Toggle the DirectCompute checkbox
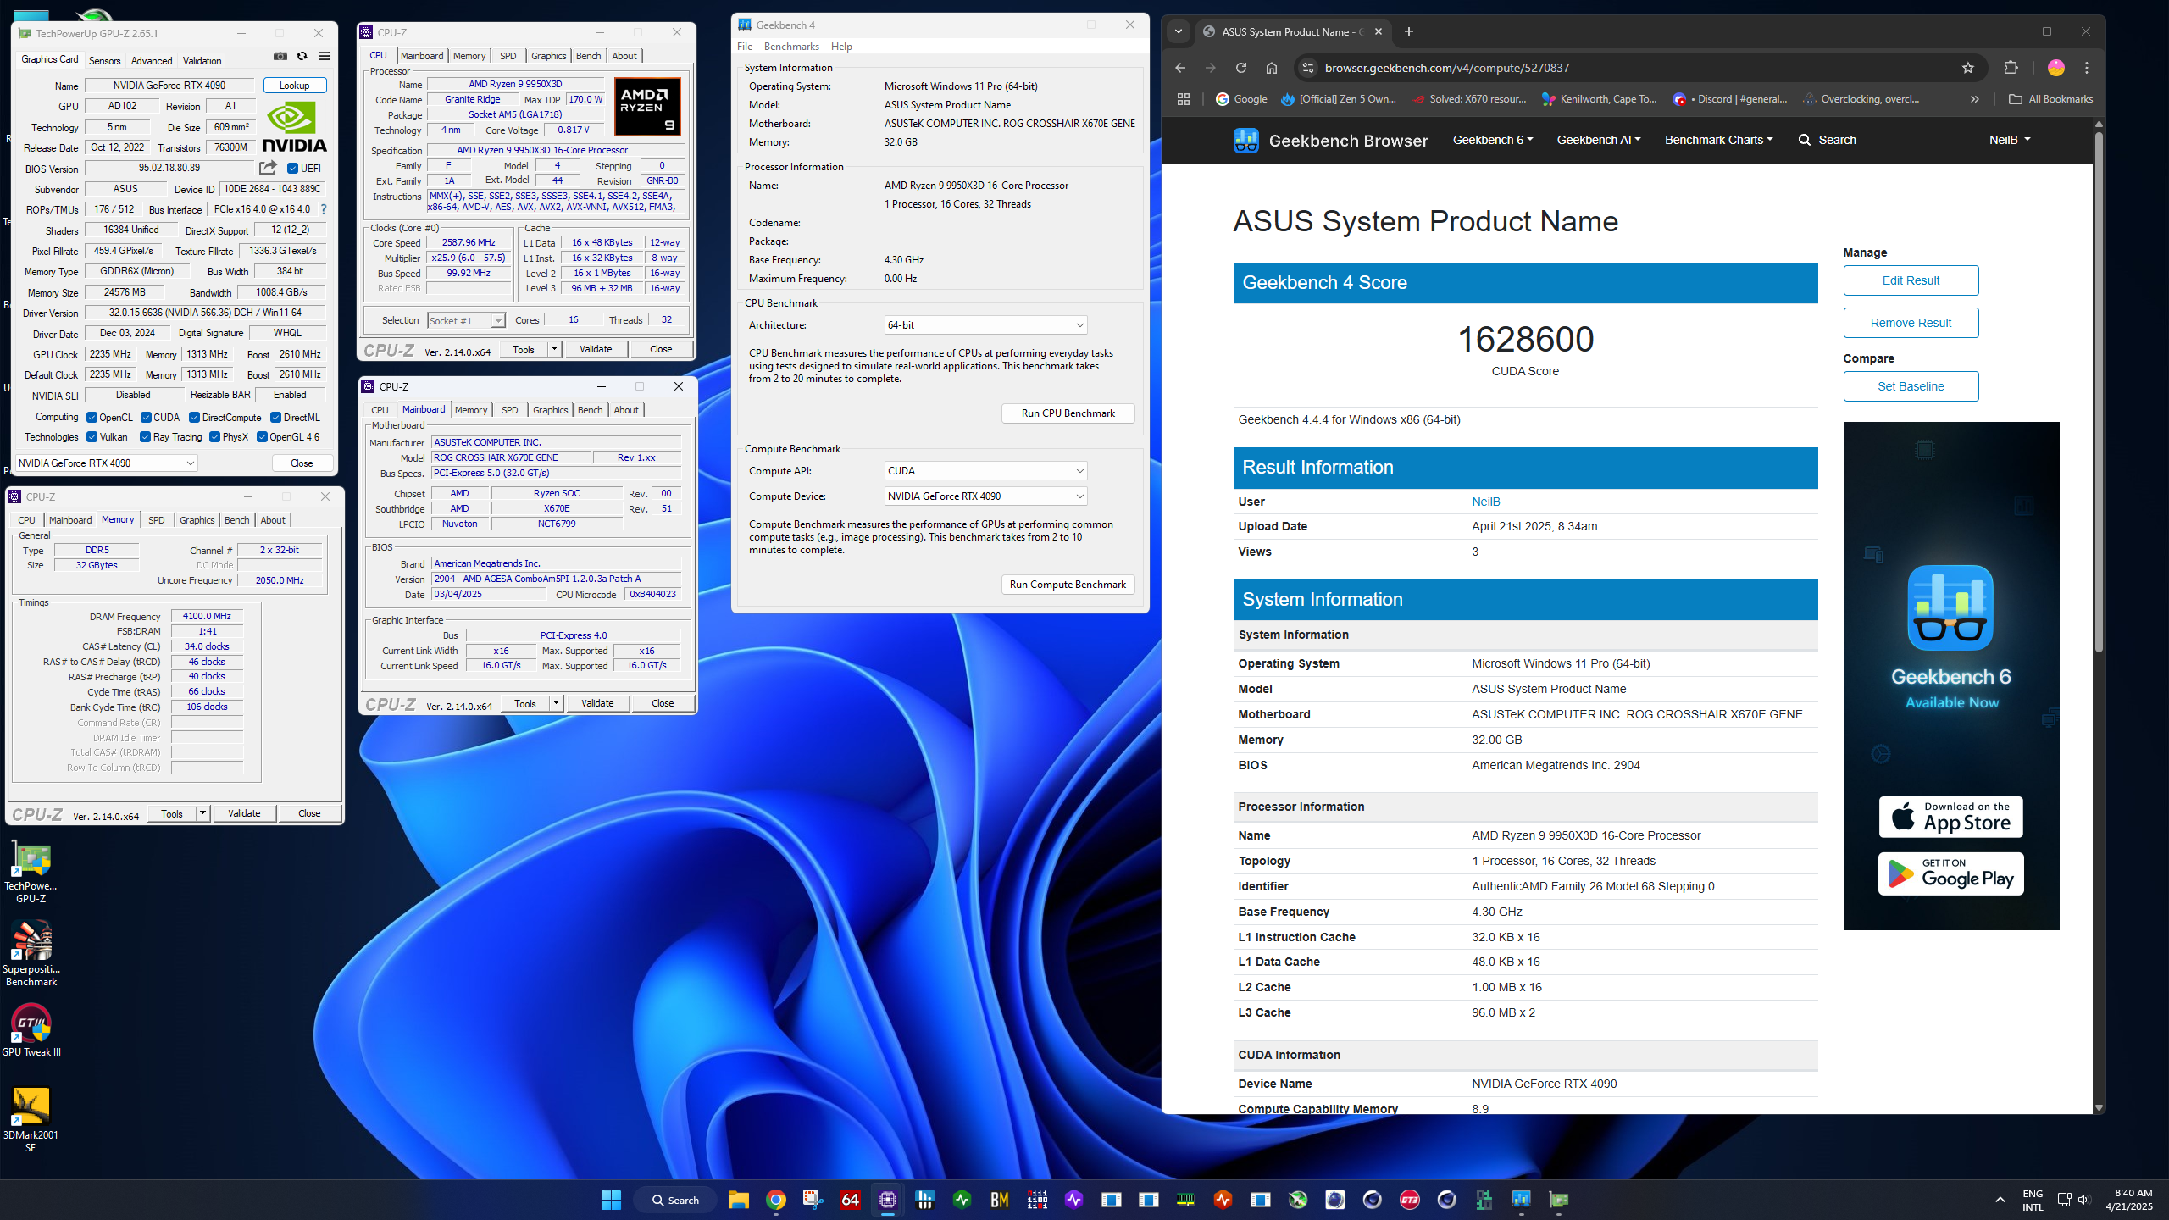This screenshot has width=2169, height=1220. coord(195,418)
